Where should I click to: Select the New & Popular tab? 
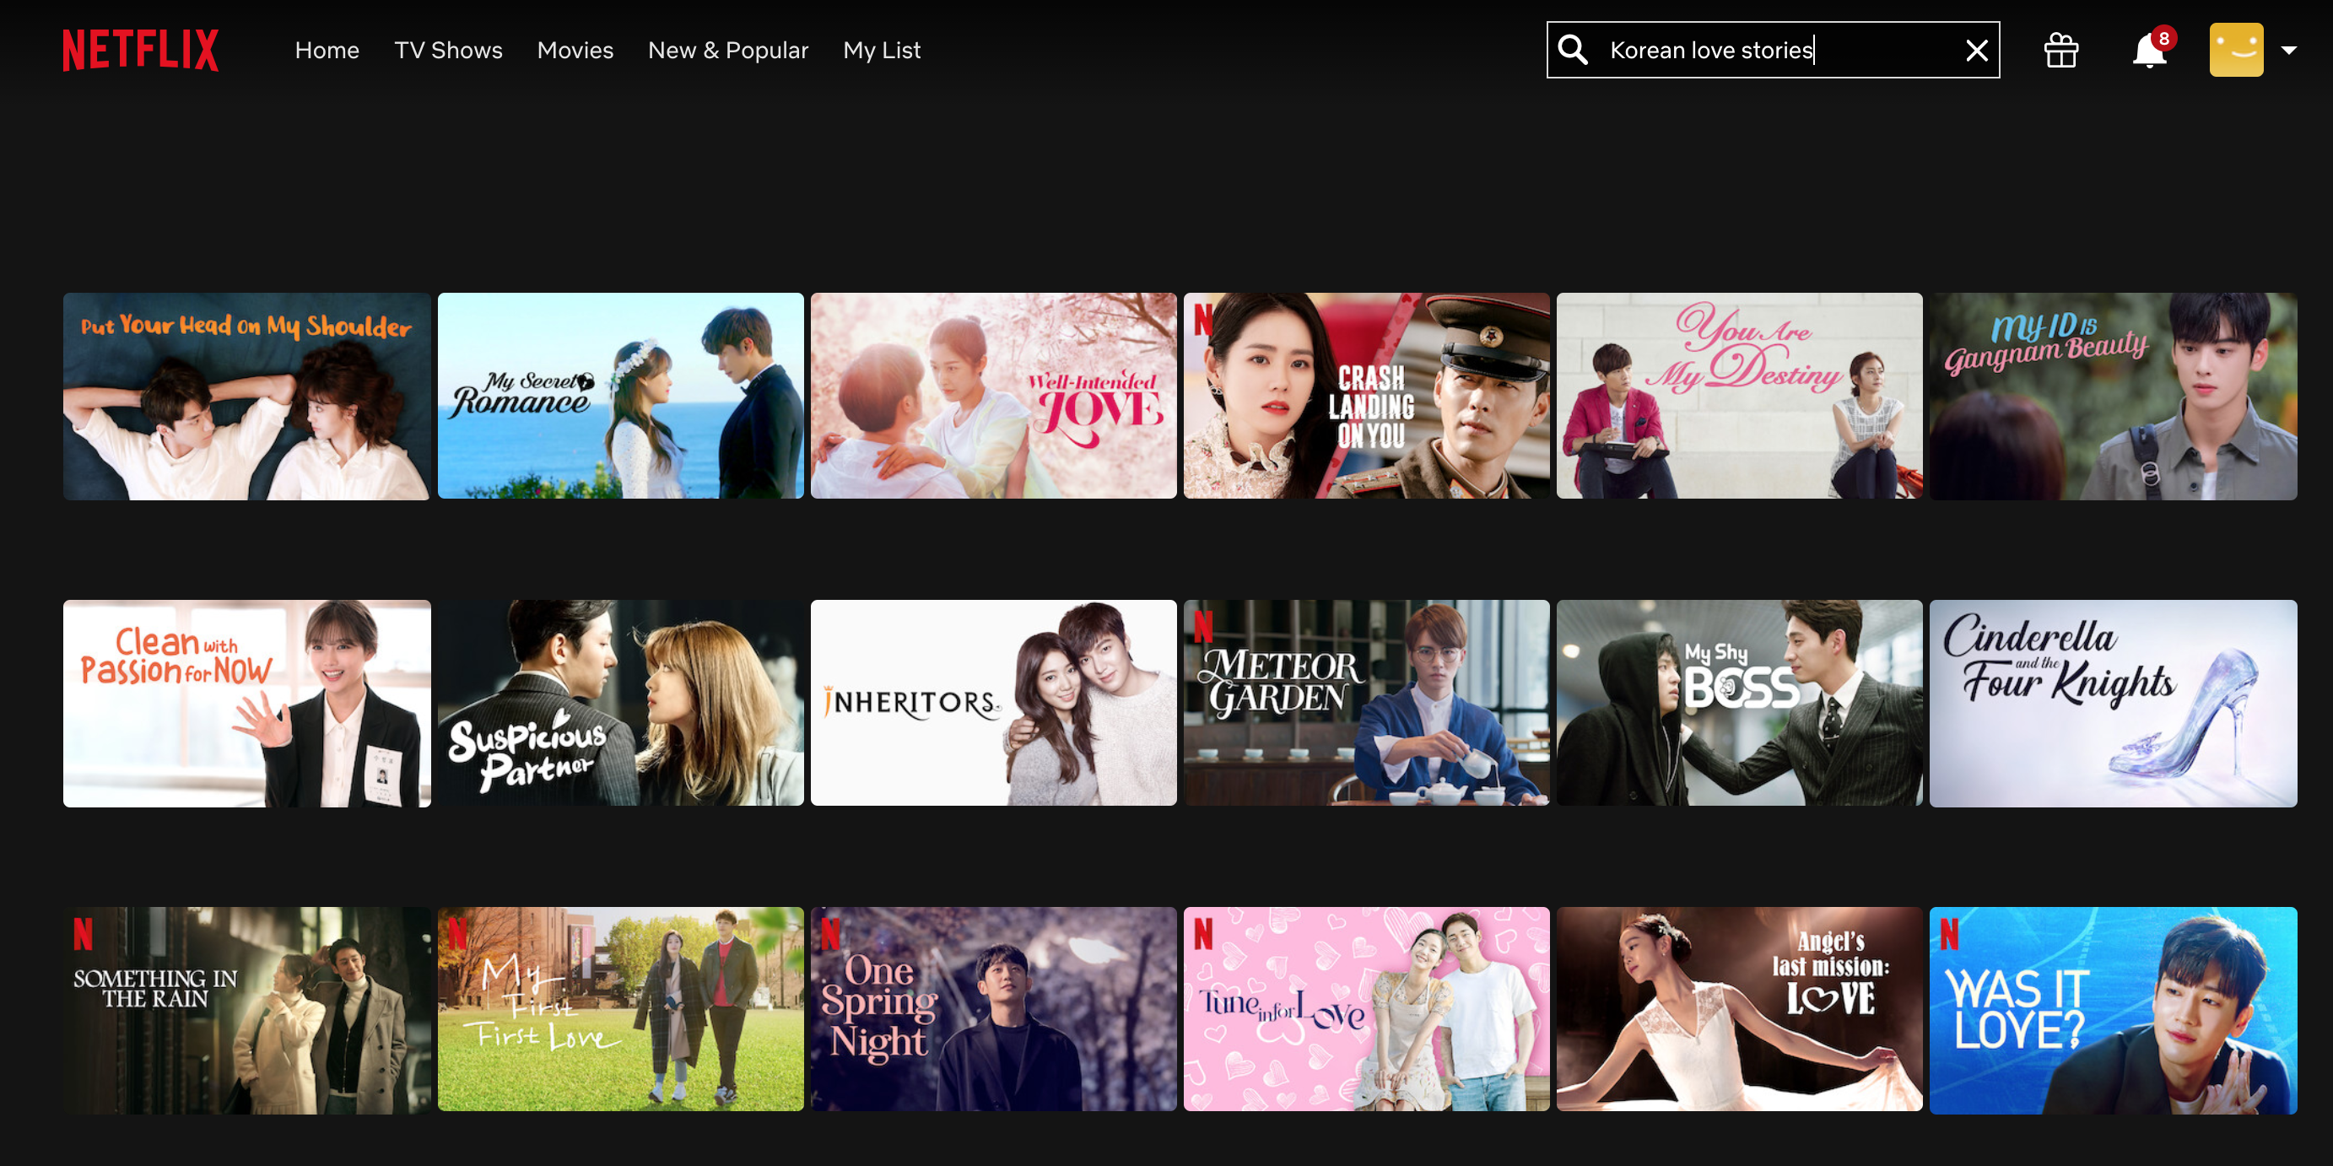(x=727, y=49)
